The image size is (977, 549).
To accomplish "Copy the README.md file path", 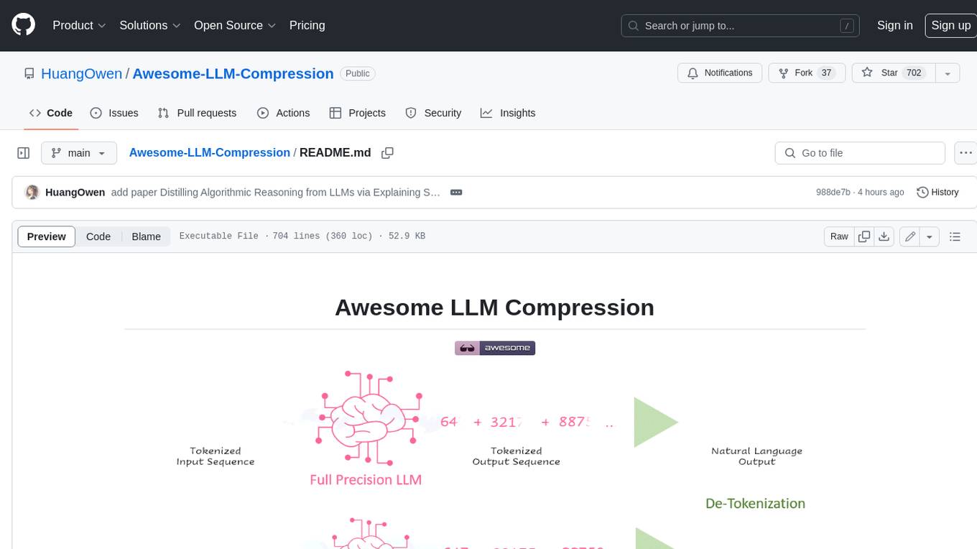I will point(387,153).
